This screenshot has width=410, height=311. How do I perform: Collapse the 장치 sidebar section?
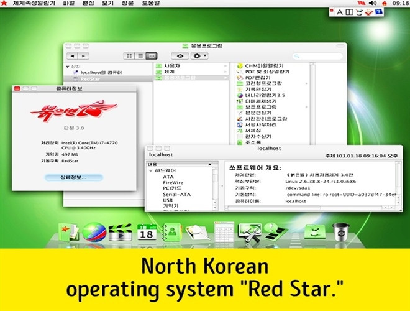pos(68,66)
